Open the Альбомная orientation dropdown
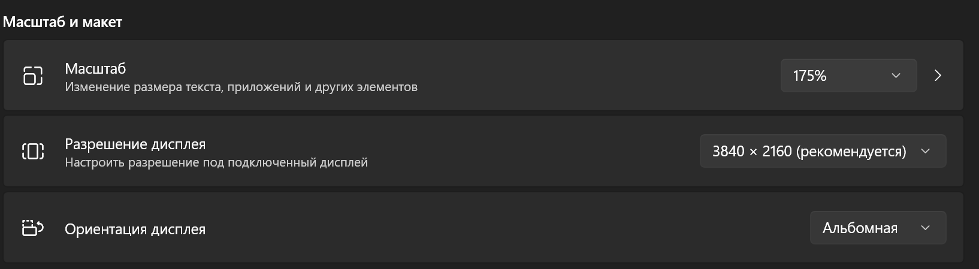The height and width of the screenshot is (269, 979). [x=878, y=228]
